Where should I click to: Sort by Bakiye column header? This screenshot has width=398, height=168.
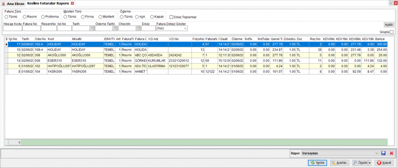381,39
